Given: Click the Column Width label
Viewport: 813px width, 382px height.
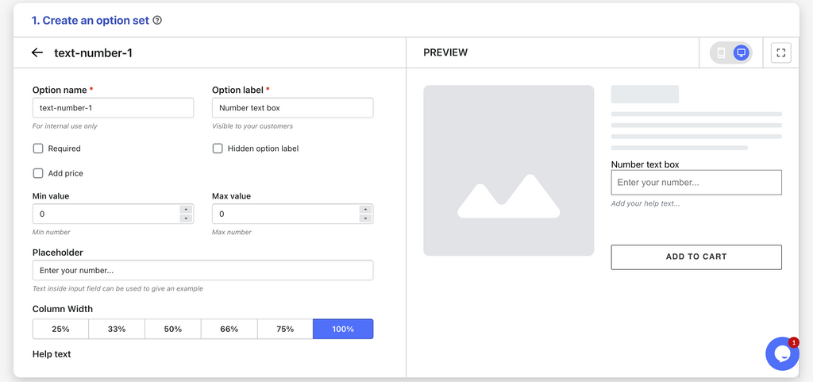Looking at the screenshot, I should pos(63,309).
